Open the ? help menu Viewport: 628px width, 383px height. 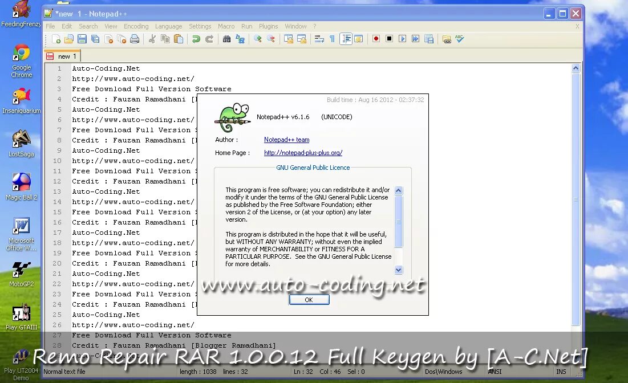315,26
